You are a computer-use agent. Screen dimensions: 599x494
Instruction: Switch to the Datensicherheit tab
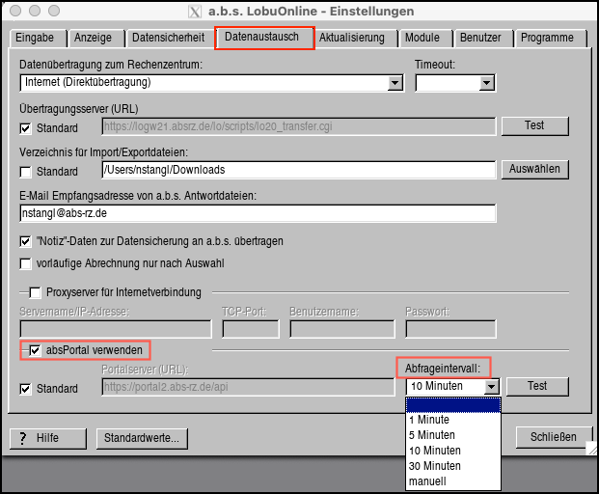tap(168, 39)
